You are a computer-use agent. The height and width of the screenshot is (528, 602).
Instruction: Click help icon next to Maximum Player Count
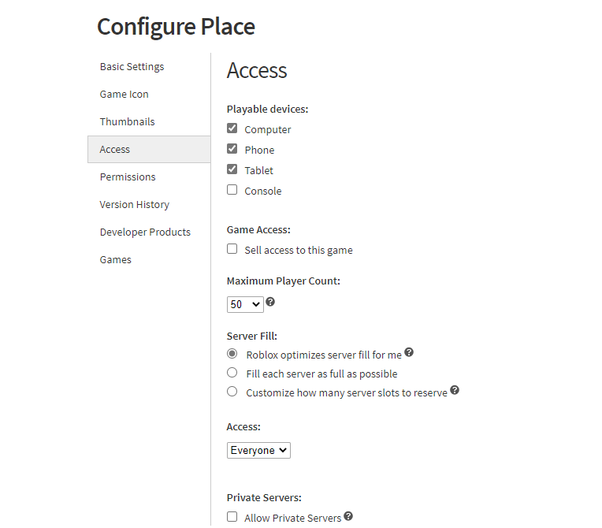point(270,302)
